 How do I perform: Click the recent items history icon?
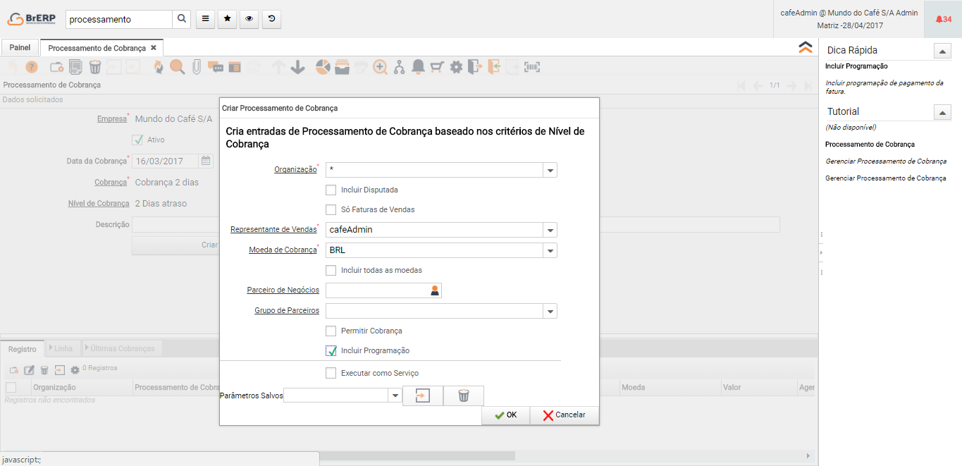pyautogui.click(x=271, y=20)
